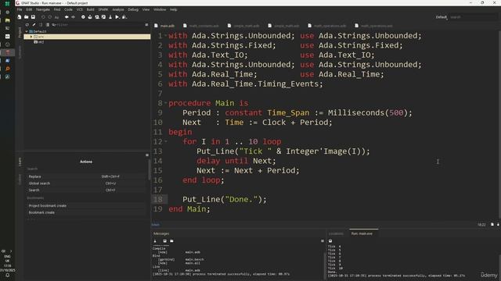Go forward with the right arrow icon
This screenshot has height=281, width=501.
(73, 17)
